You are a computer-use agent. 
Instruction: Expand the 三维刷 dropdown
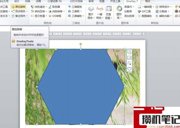(x=81, y=12)
